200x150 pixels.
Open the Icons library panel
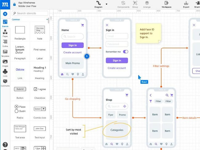point(5,73)
